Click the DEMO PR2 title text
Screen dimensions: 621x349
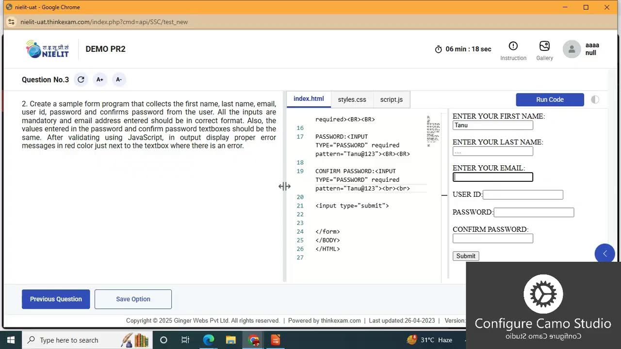(x=105, y=49)
